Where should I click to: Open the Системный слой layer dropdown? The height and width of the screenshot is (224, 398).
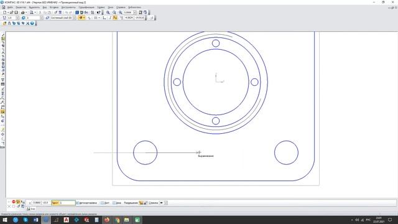pyautogui.click(x=74, y=18)
